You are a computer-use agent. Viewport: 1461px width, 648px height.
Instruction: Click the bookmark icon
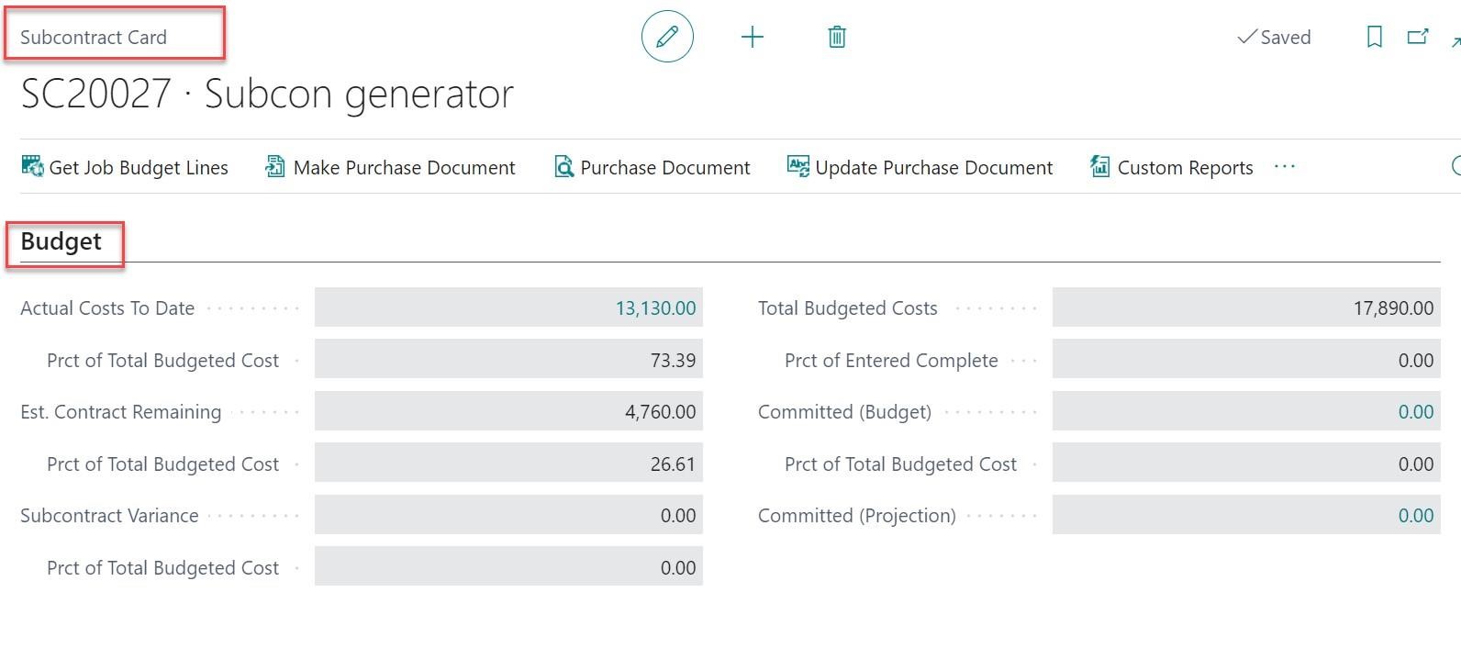[1374, 37]
